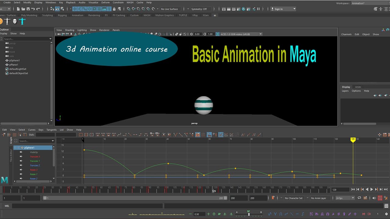Select Rotate X curve channel
The width and height of the screenshot is (390, 219).
pos(34,170)
